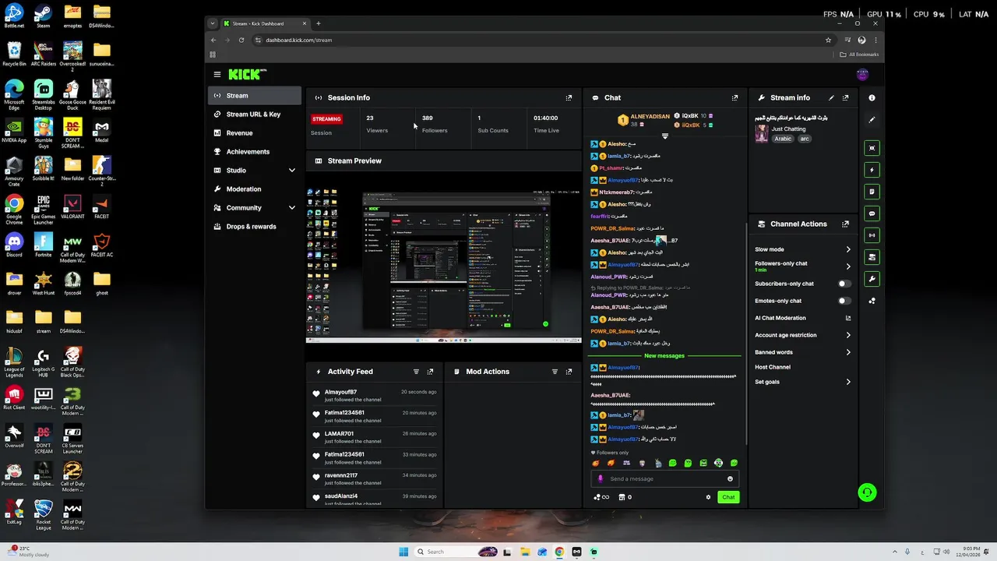
Task: Click the channel points icon in right sidebar
Action: click(x=872, y=301)
